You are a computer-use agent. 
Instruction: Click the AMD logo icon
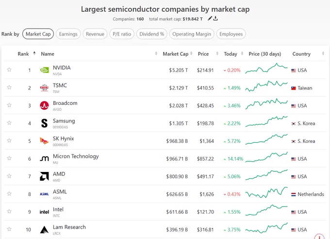(x=44, y=176)
